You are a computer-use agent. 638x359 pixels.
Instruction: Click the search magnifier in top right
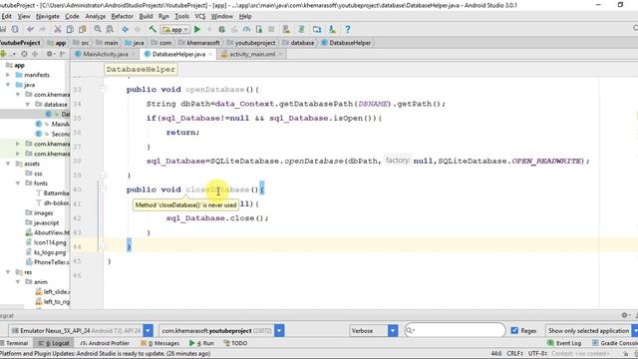pyautogui.click(x=635, y=28)
